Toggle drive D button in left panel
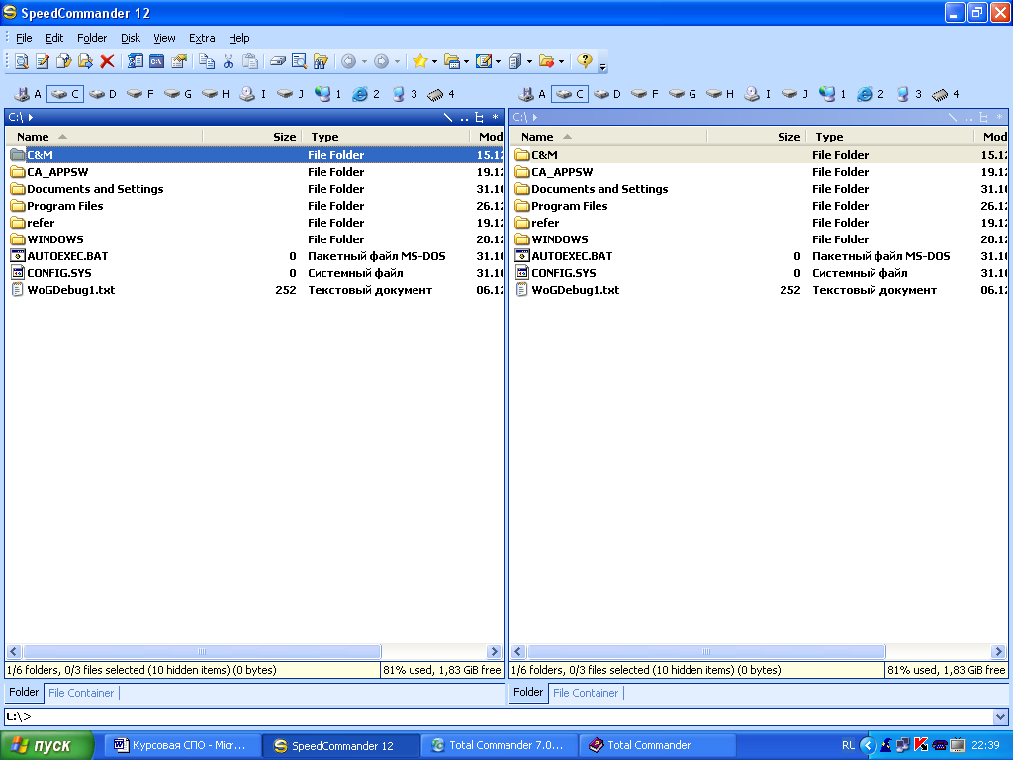The image size is (1013, 760). 103,94
